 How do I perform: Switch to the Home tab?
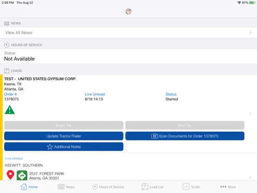point(29,187)
